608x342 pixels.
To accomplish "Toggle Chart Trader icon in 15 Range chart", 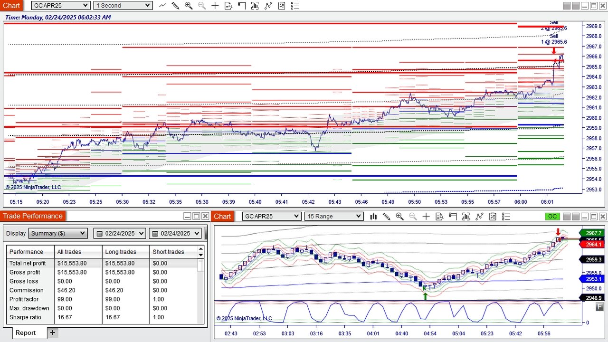I will [x=453, y=217].
